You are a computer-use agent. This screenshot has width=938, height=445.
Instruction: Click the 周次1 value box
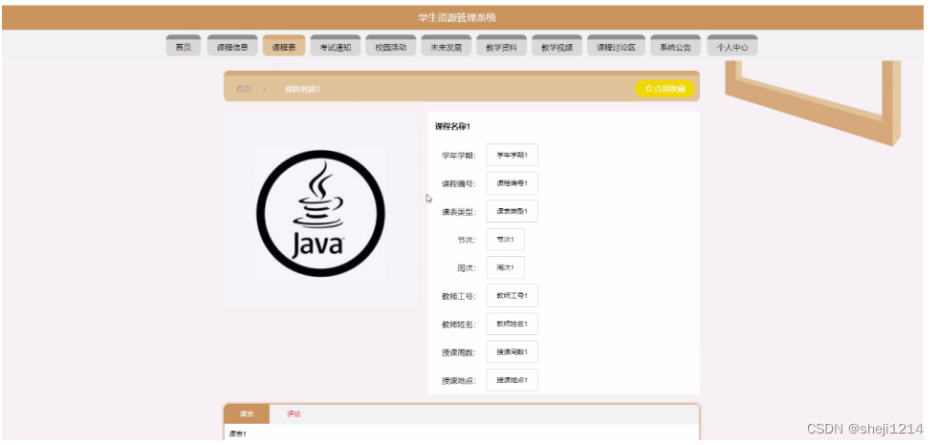click(x=506, y=267)
